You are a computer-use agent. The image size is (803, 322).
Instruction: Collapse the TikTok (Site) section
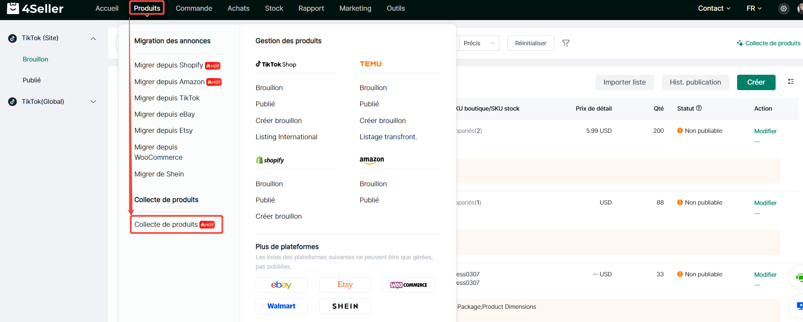[93, 38]
